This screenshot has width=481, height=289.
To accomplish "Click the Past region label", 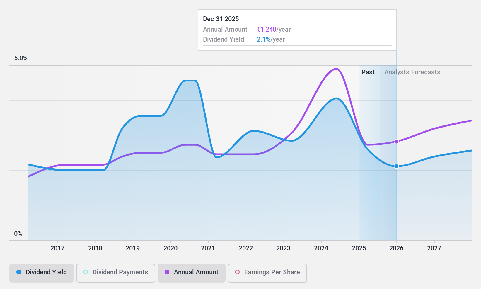I will click(x=368, y=72).
